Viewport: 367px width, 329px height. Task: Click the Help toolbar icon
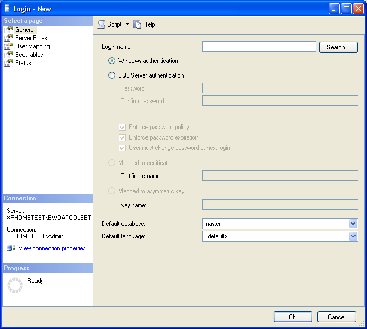[138, 24]
